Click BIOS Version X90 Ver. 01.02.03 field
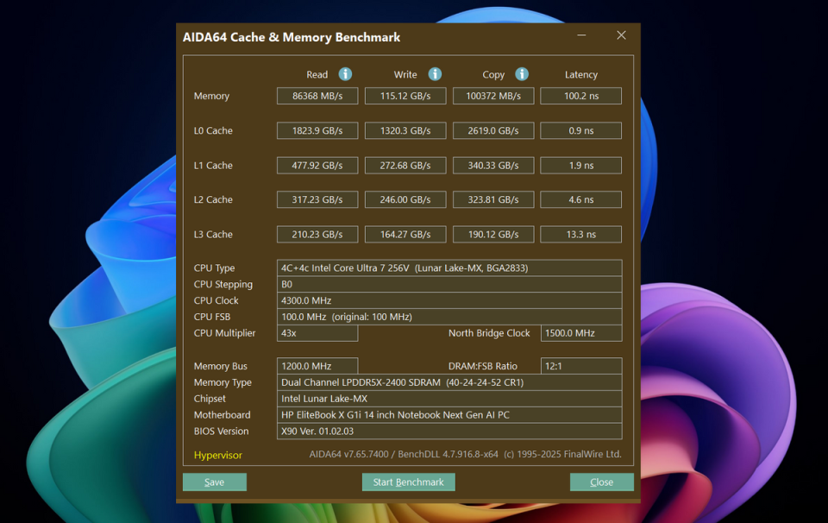 tap(449, 431)
